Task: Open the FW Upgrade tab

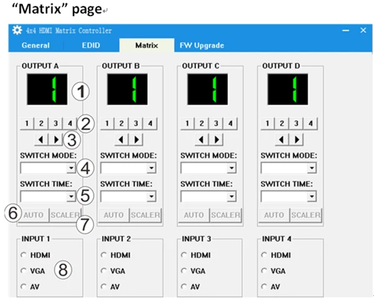Action: pyautogui.click(x=202, y=45)
